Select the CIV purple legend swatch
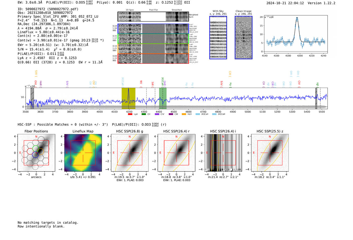353x240 pixels. click(157, 114)
